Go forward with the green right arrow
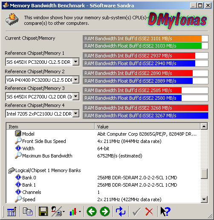 coord(105,211)
